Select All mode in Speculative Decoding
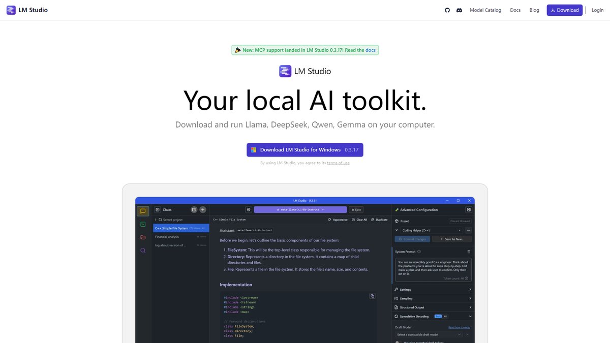 click(445, 316)
